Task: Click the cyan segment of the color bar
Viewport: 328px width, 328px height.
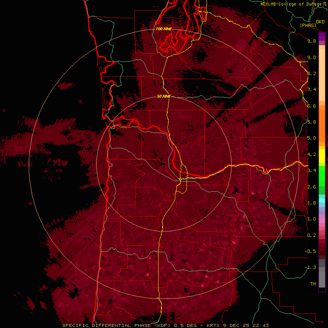Action: tap(322, 200)
